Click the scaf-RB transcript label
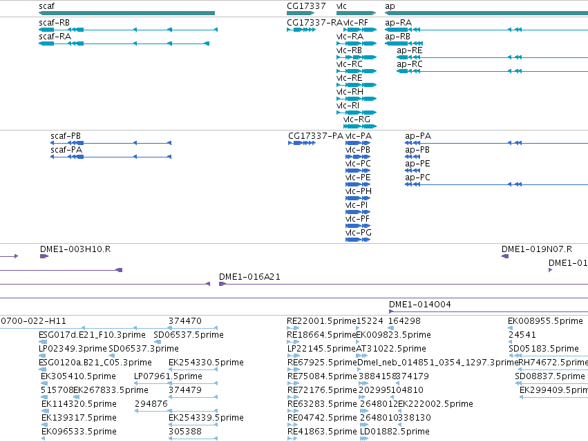This screenshot has width=588, height=442. pos(54,23)
